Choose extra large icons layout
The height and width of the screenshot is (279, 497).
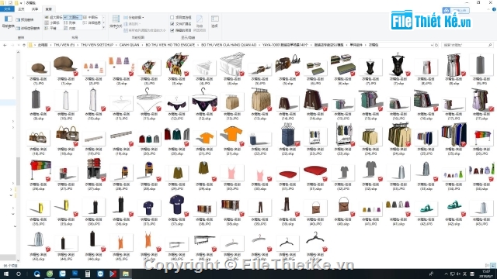pyautogui.click(x=53, y=17)
